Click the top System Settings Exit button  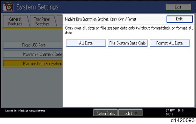click(x=178, y=7)
